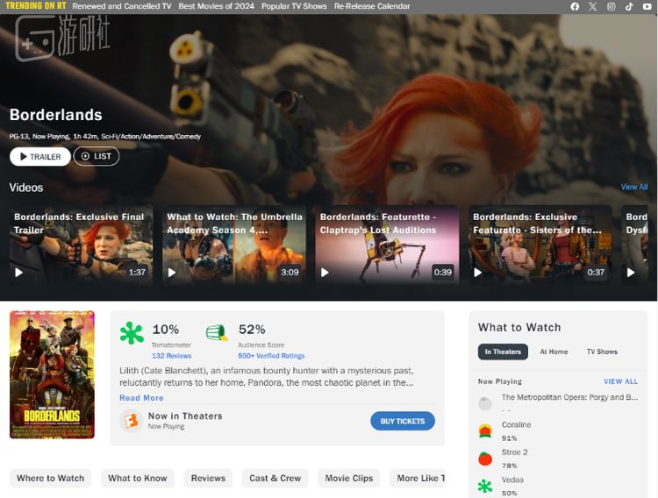Open Exclusive Final Trailer video thumbnail title

point(79,224)
